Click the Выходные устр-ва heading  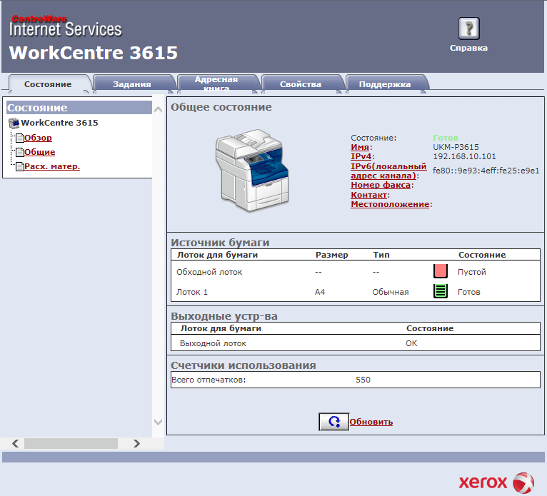coord(224,316)
